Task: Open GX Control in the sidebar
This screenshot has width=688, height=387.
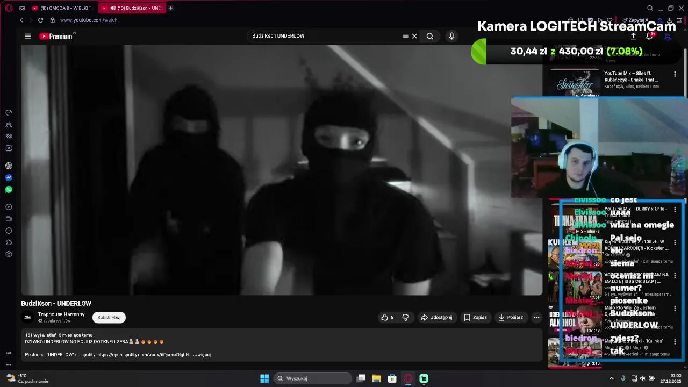Action: pos(9,113)
